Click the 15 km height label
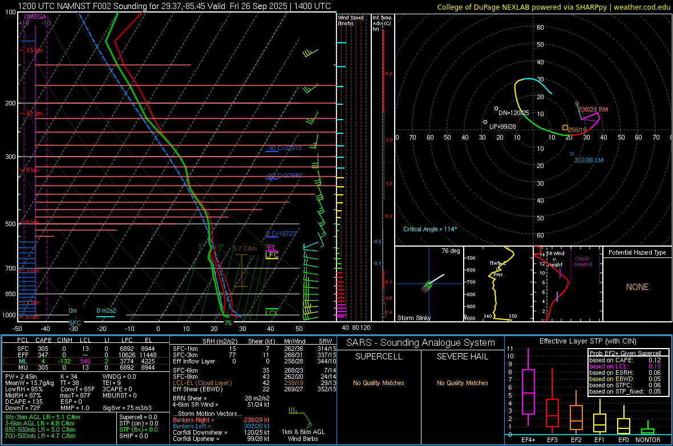The image size is (673, 446). point(34,50)
